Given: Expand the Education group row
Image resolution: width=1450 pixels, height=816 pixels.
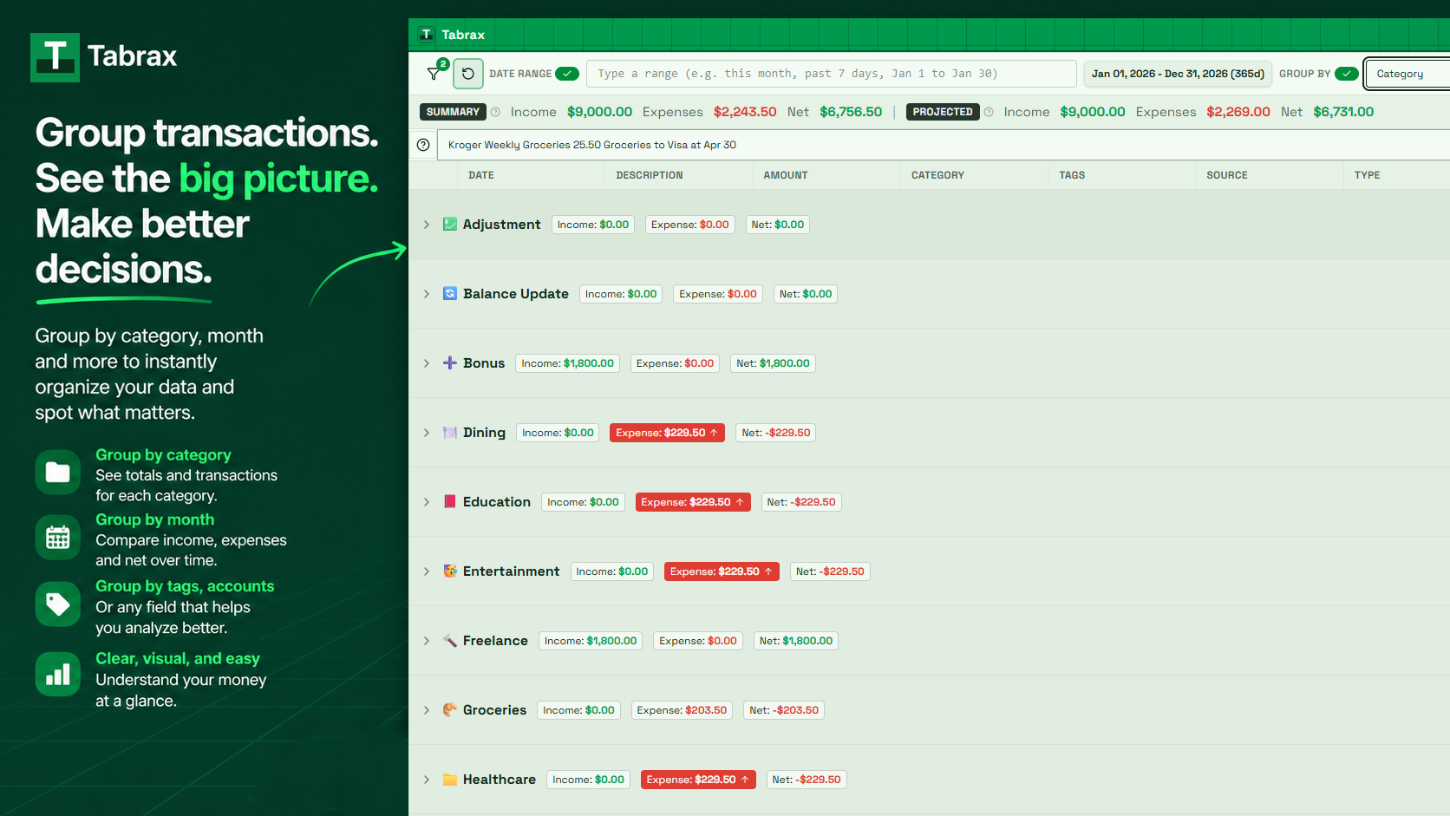Looking at the screenshot, I should pos(427,502).
